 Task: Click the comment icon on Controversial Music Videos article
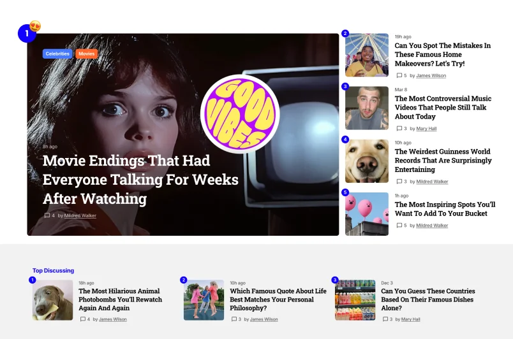pos(399,128)
